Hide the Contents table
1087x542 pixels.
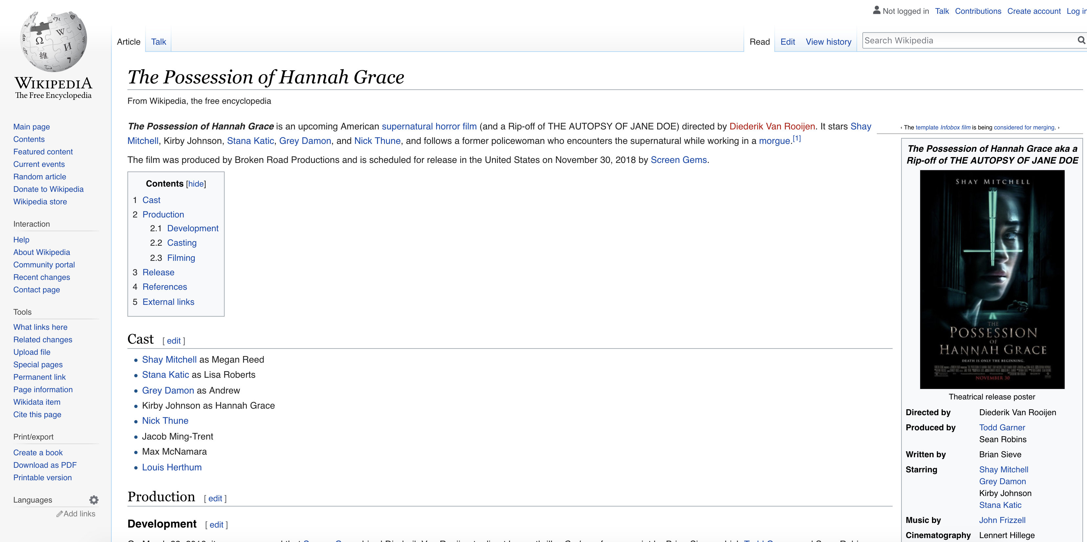(x=196, y=184)
